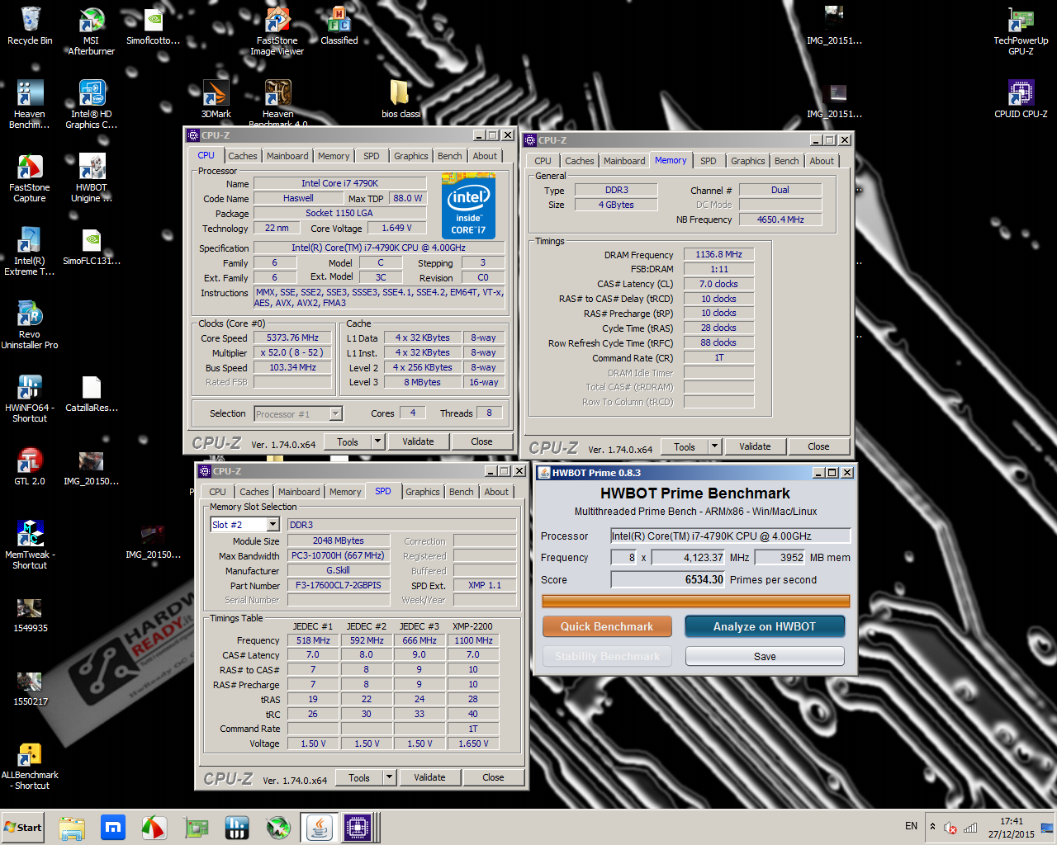Open the 3DMark desktop shortcut
Image resolution: width=1057 pixels, height=845 pixels.
pyautogui.click(x=216, y=99)
